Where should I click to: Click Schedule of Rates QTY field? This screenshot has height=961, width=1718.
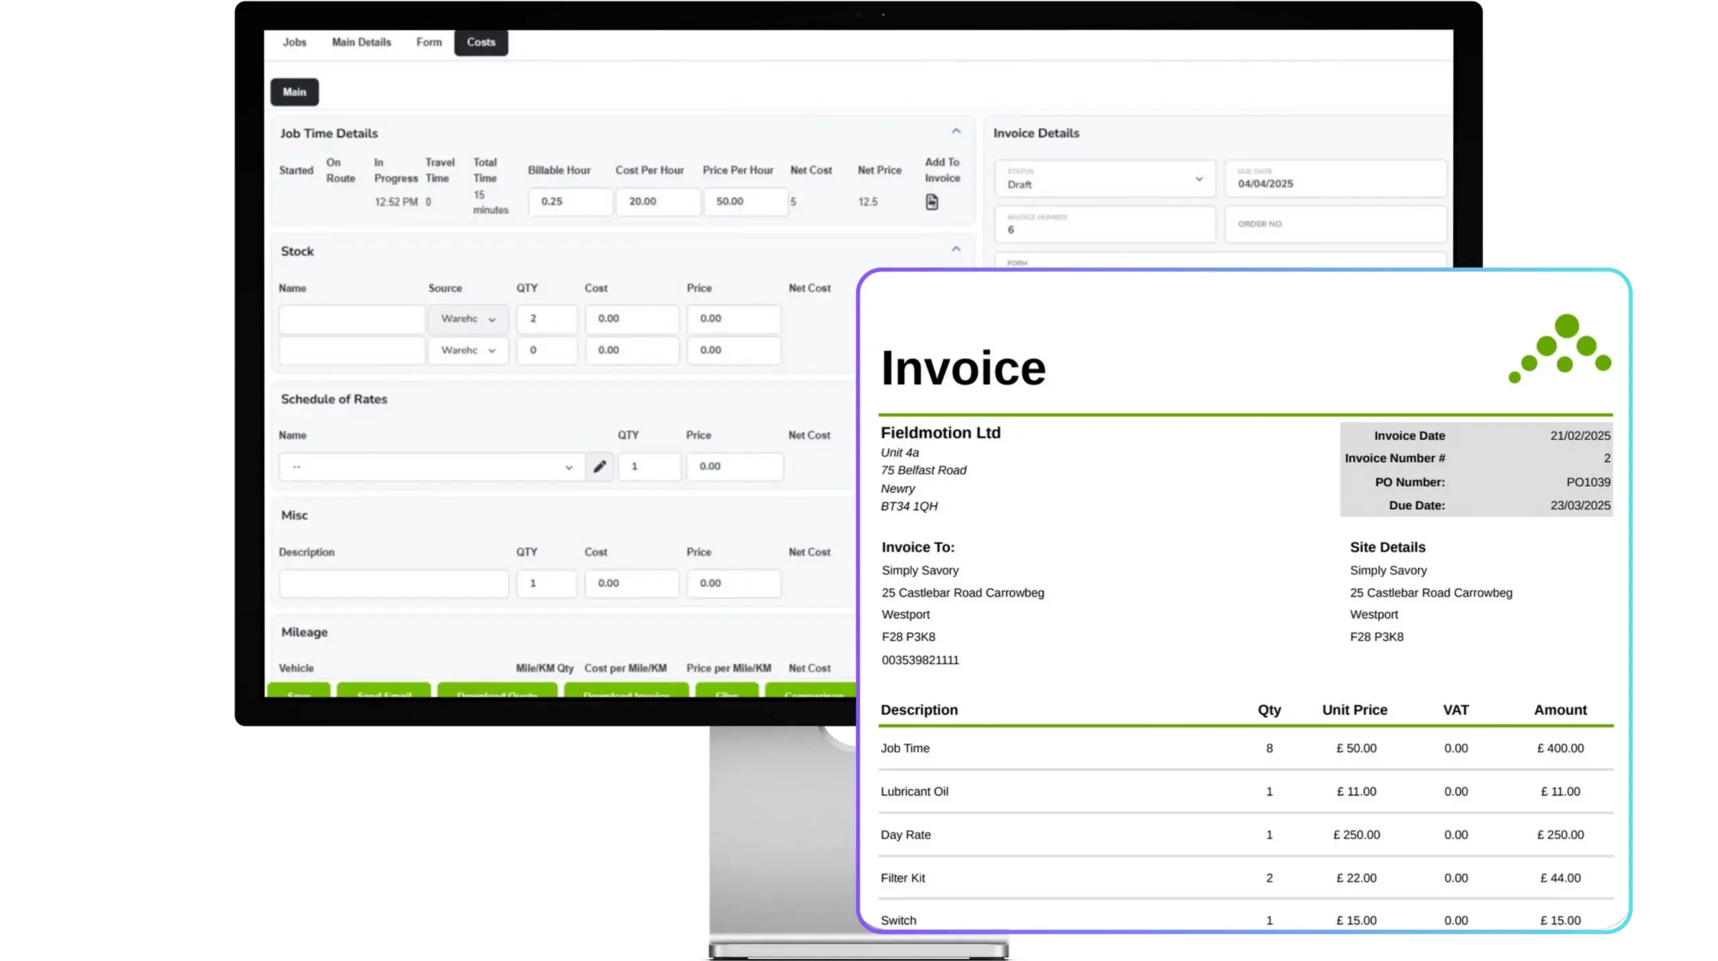pyautogui.click(x=650, y=467)
